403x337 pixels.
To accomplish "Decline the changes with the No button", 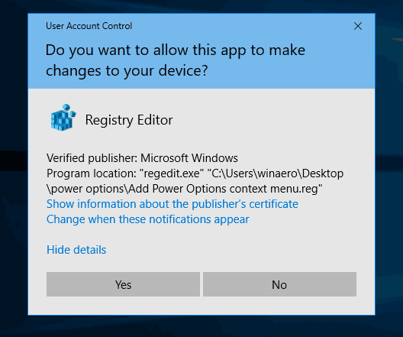I will pos(279,284).
